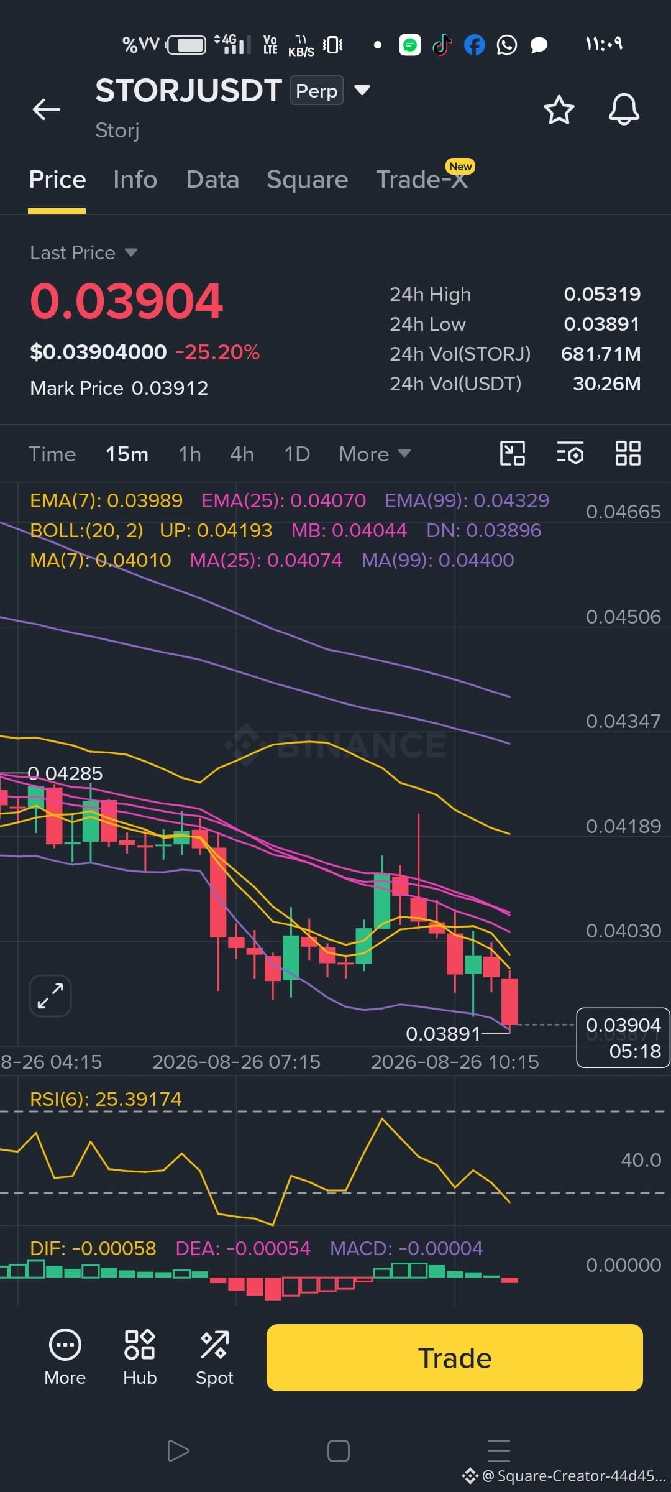Image resolution: width=671 pixels, height=1492 pixels.
Task: Tap the current price tag with countdown
Action: click(623, 1038)
